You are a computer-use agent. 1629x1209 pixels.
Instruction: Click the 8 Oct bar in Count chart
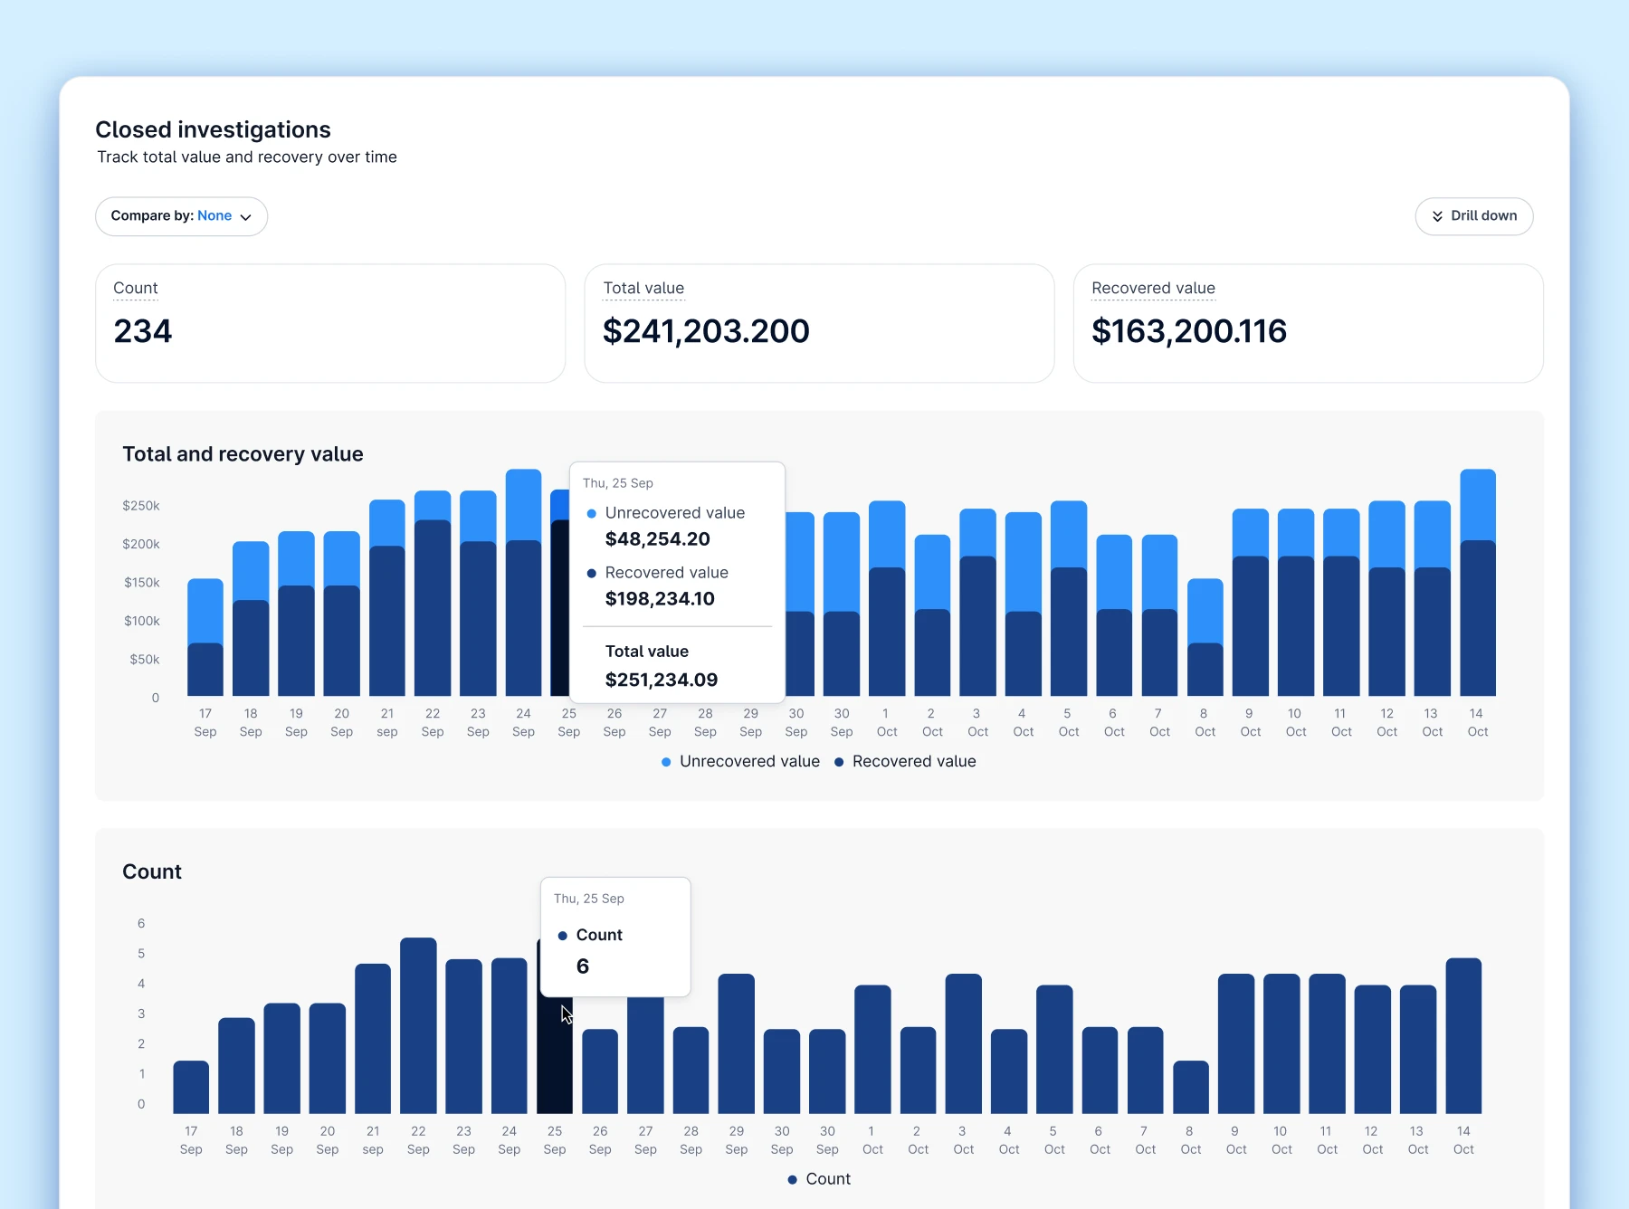click(1190, 1087)
